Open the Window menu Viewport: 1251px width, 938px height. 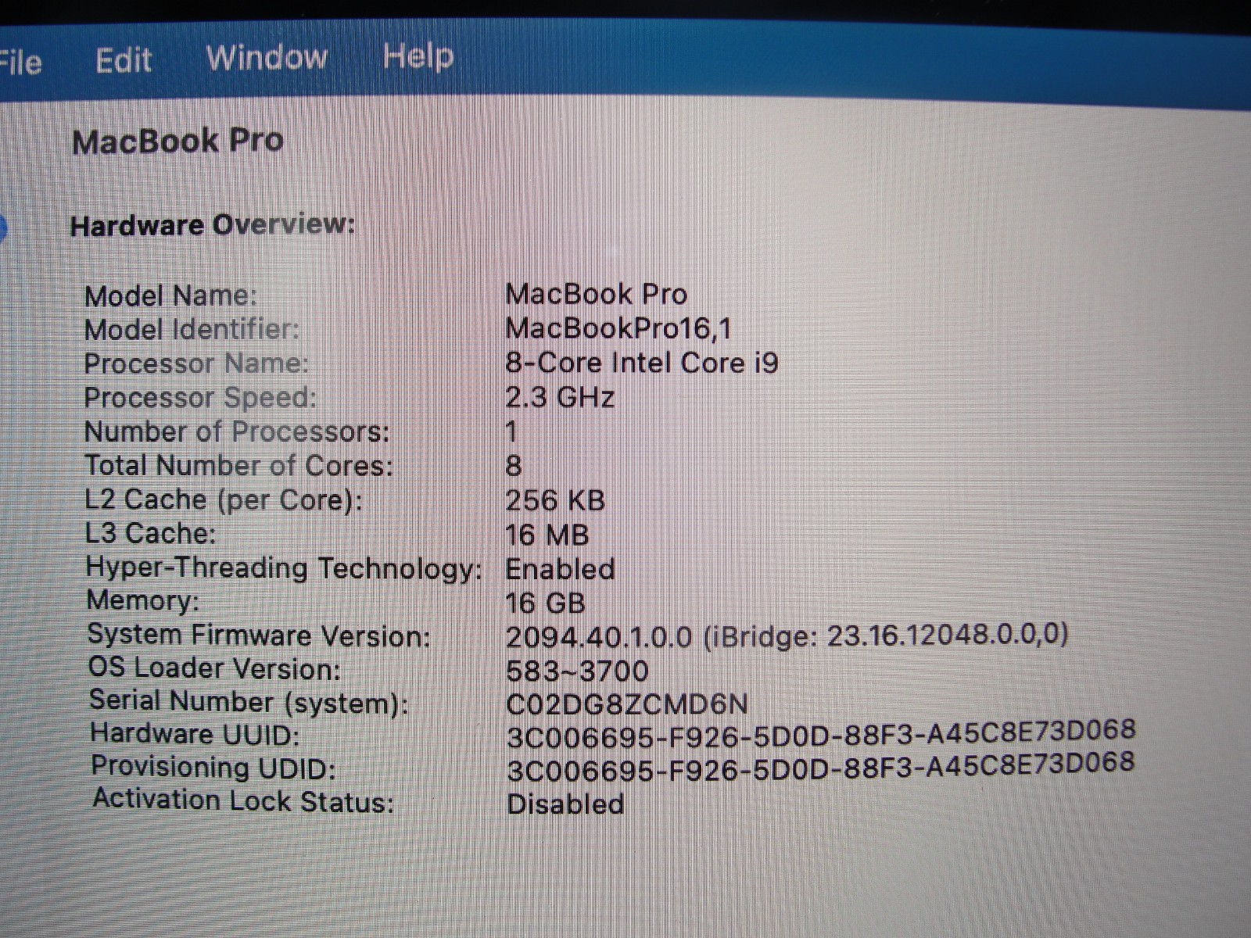(267, 57)
